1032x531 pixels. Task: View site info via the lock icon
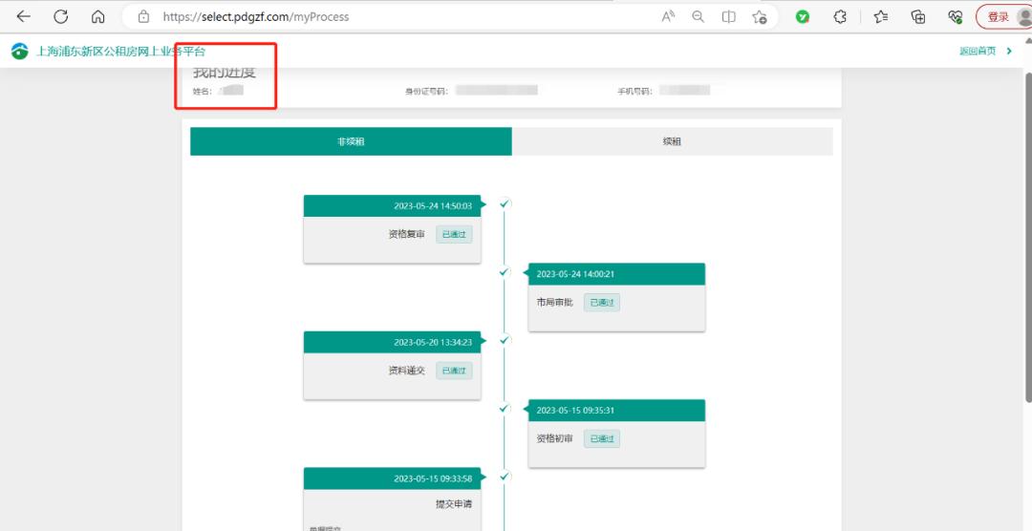coord(143,17)
